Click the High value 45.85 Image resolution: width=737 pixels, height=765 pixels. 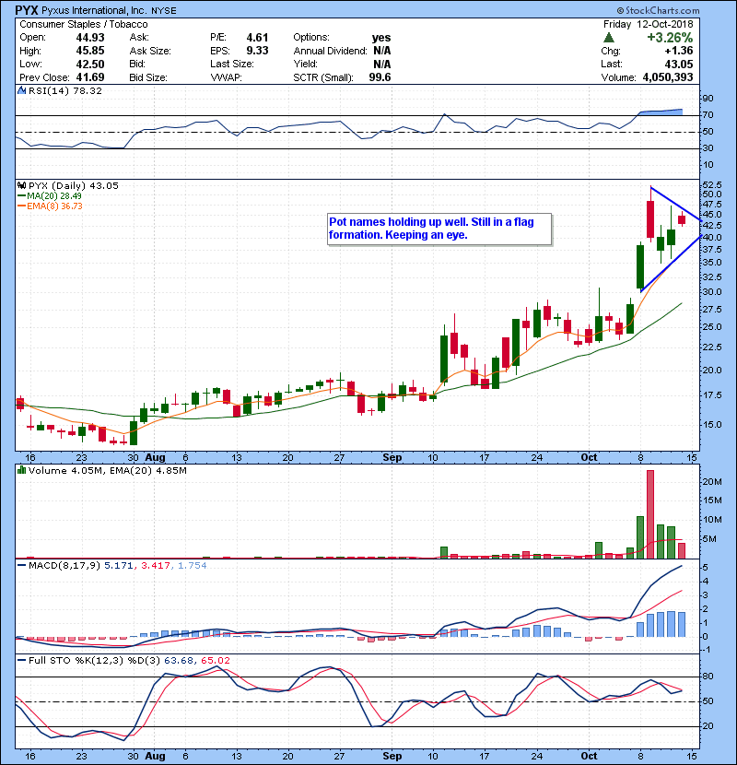[90, 51]
